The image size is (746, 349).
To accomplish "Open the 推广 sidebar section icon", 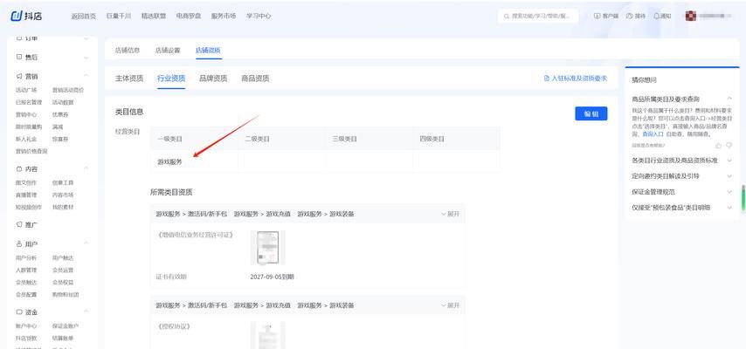I will (x=19, y=224).
